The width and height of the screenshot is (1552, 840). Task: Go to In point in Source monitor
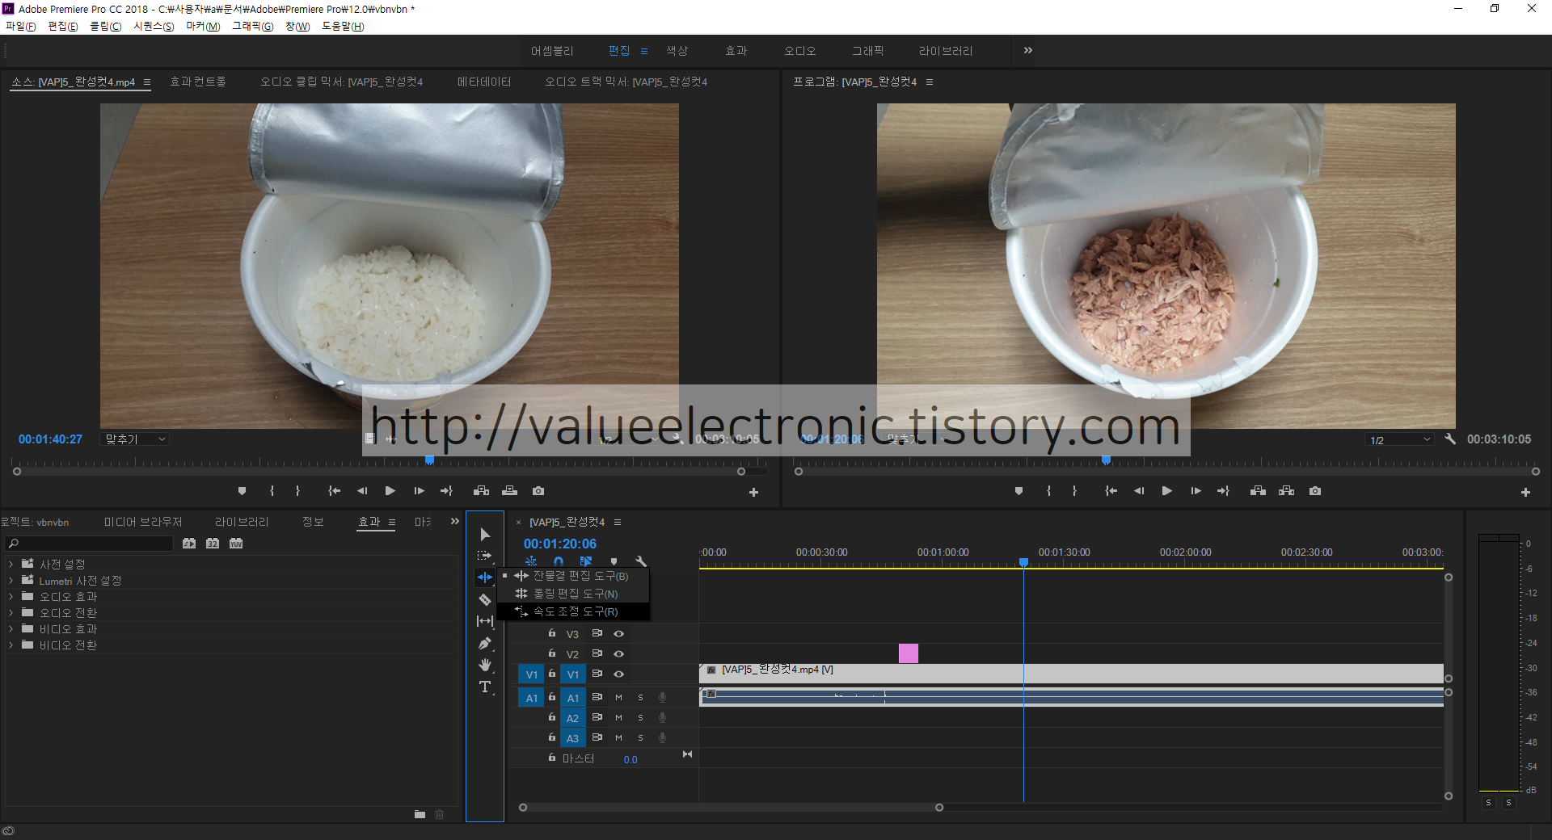pyautogui.click(x=334, y=491)
